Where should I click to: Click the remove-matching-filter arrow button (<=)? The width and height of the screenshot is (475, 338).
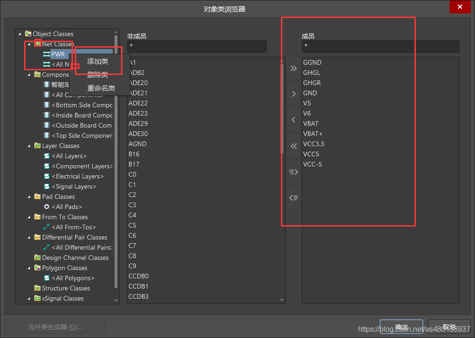click(293, 198)
